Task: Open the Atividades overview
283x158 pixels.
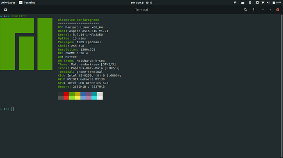Action: 8,2
